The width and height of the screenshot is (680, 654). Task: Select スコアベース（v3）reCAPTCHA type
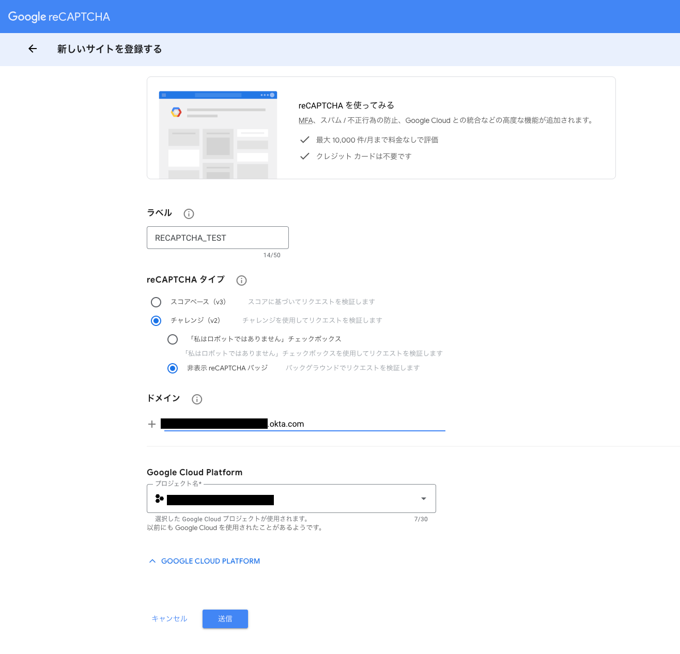tap(156, 302)
